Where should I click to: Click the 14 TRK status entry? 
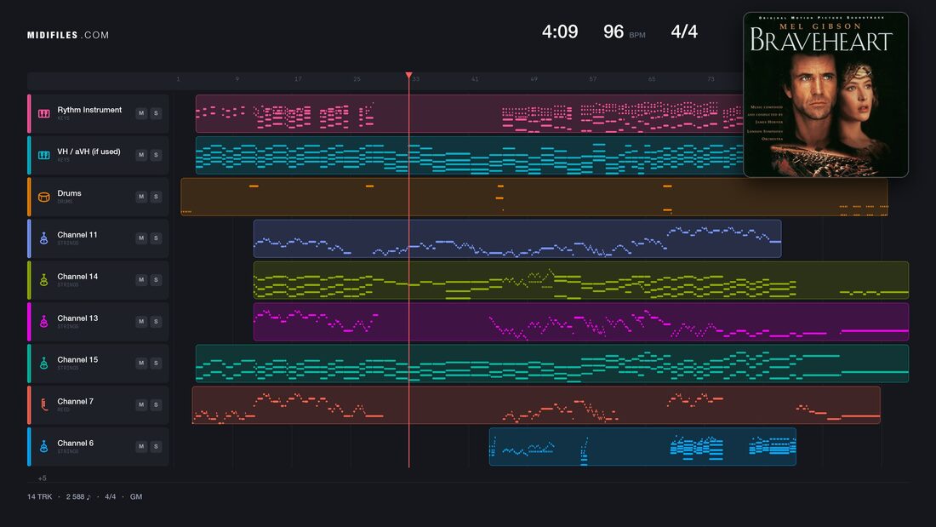[39, 496]
